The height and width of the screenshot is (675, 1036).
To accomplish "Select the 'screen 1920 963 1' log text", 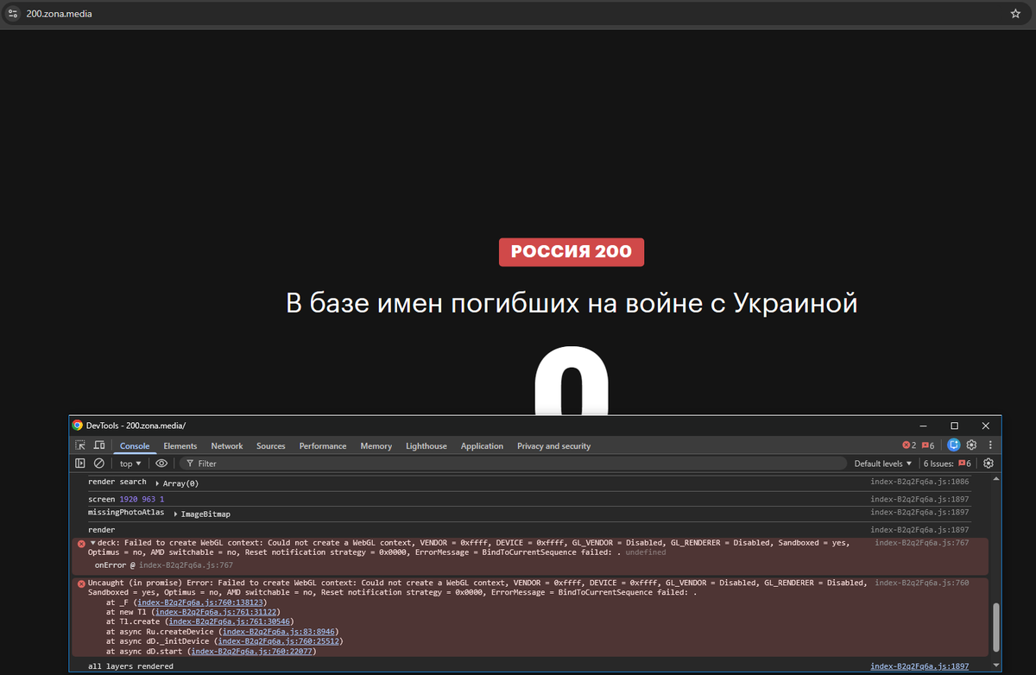I will click(126, 499).
